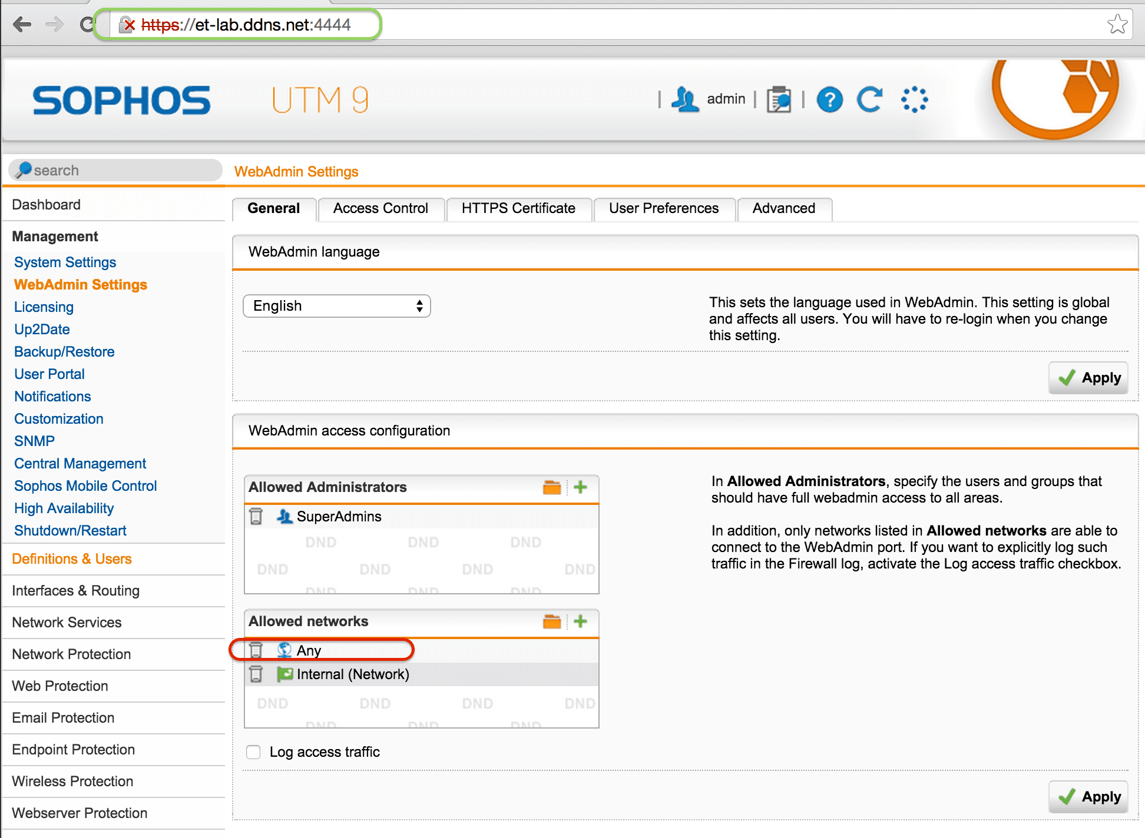Viewport: 1145px width, 838px height.
Task: Select the SuperAdmins entry
Action: (422, 516)
